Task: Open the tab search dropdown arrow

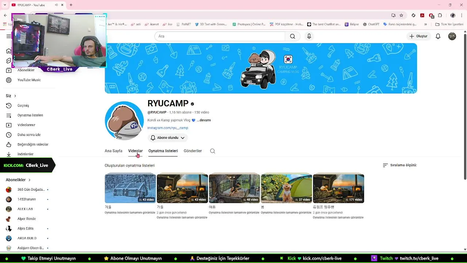Action: coord(5,5)
